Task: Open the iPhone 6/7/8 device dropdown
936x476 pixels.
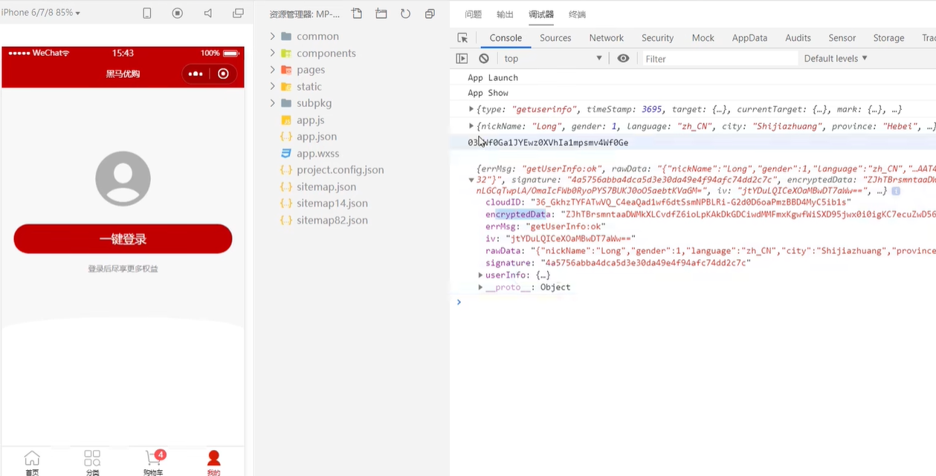Action: tap(41, 13)
